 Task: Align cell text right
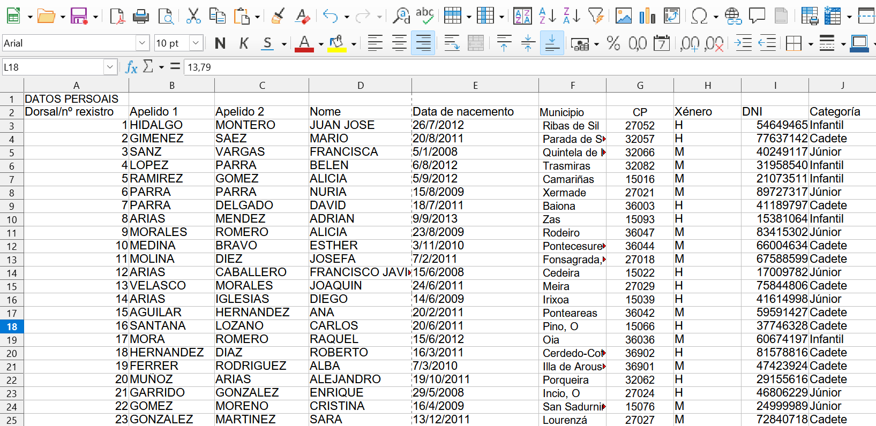(423, 43)
